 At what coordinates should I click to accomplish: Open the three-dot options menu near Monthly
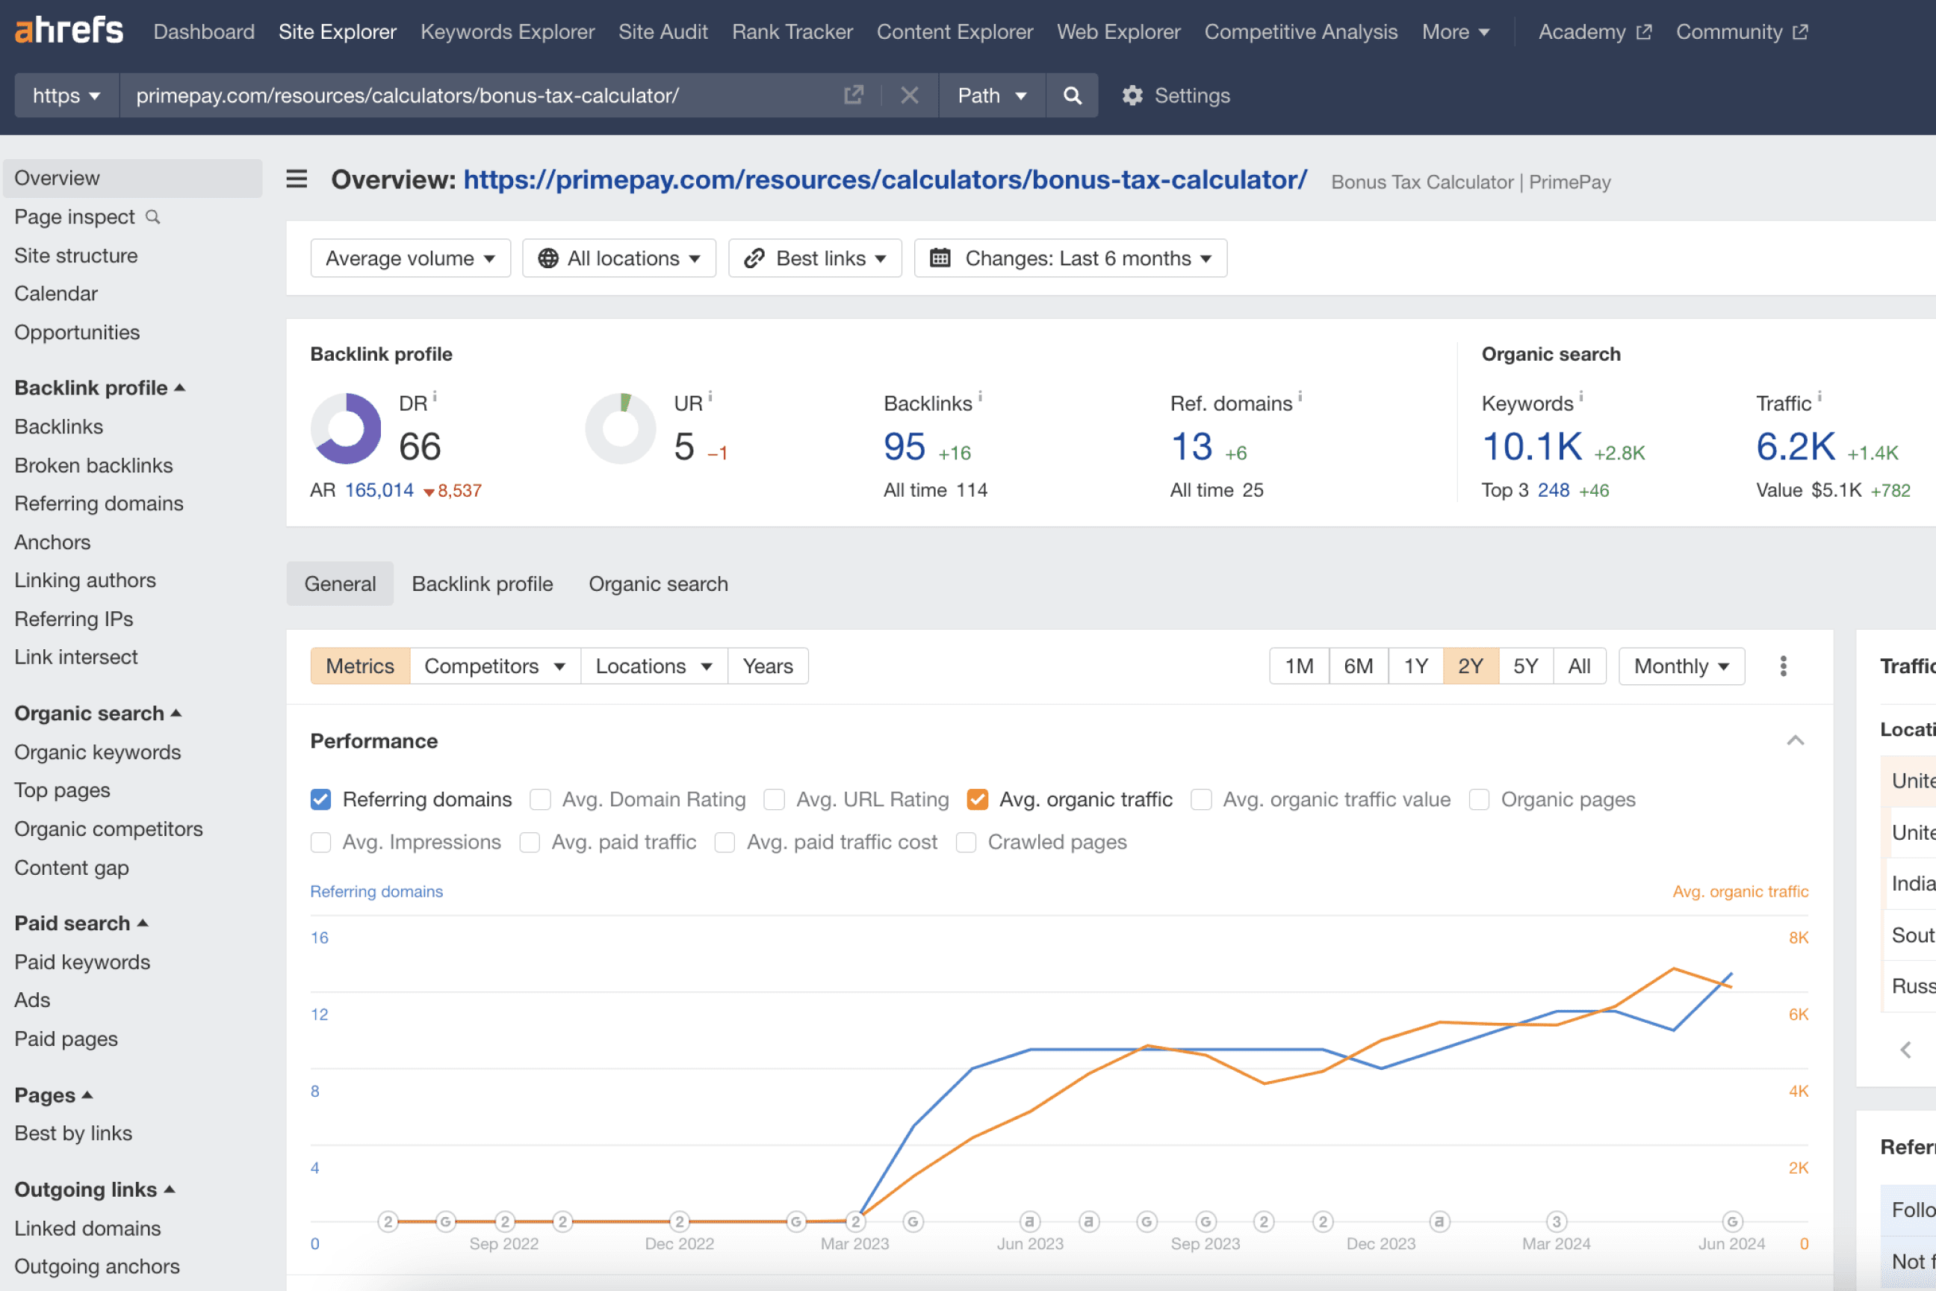tap(1783, 665)
